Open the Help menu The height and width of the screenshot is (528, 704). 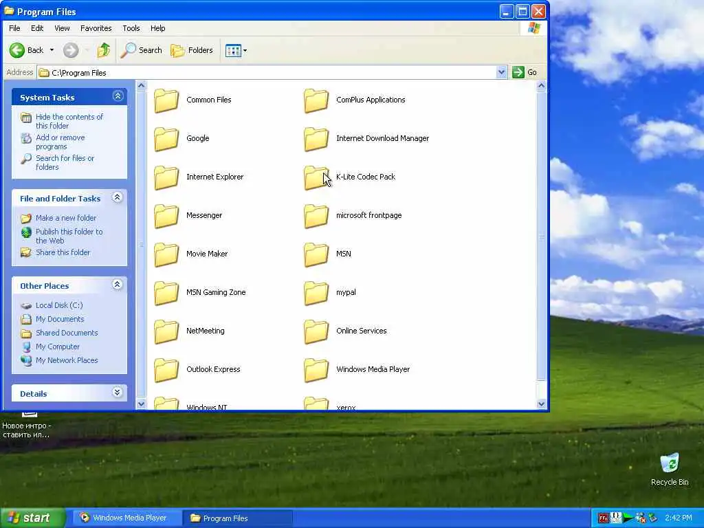coord(157,28)
